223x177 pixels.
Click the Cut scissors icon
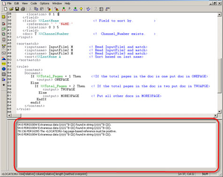pos(31,9)
